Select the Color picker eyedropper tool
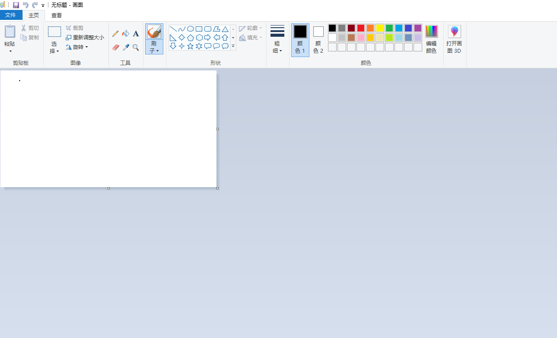The height and width of the screenshot is (338, 557). point(126,47)
